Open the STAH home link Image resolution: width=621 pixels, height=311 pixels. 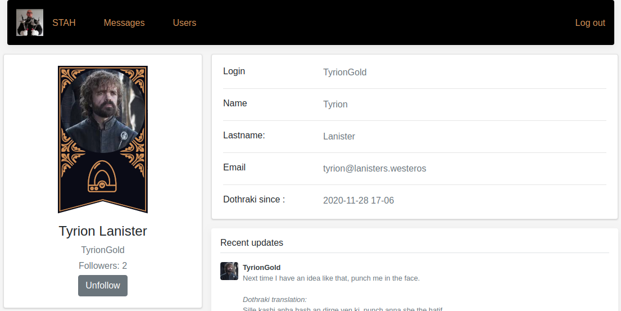pyautogui.click(x=64, y=22)
